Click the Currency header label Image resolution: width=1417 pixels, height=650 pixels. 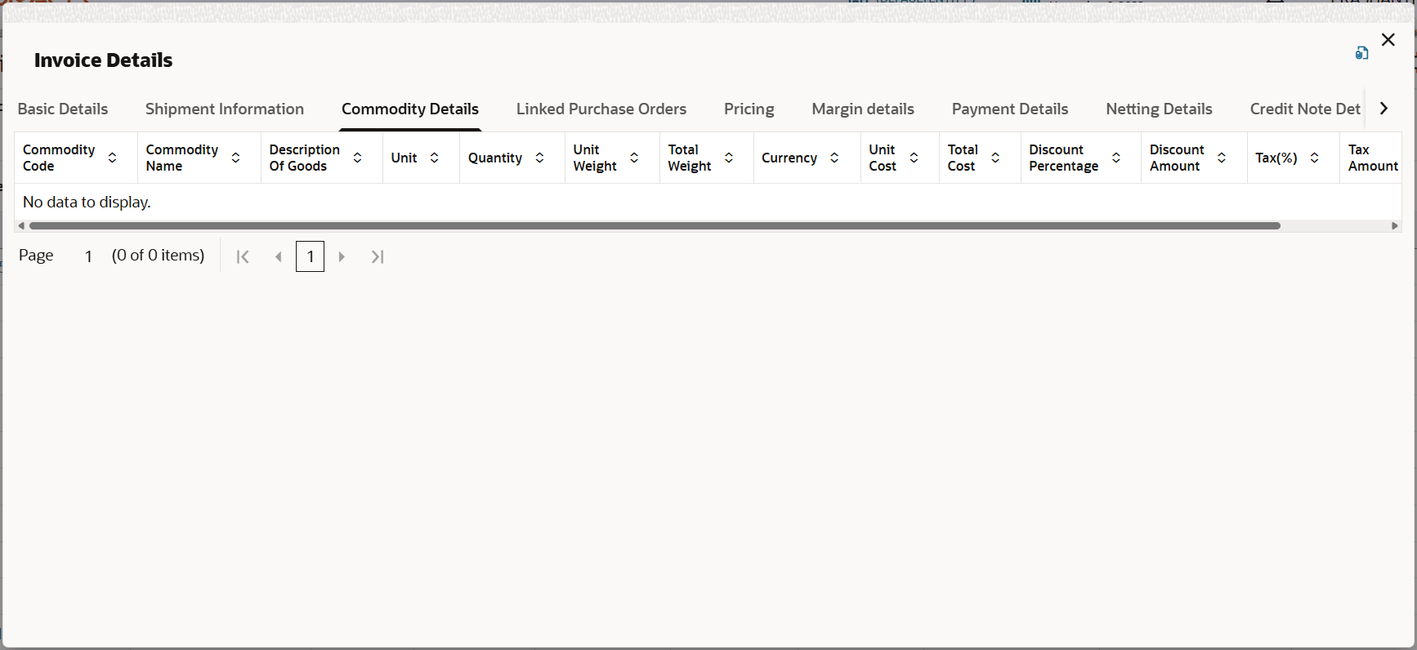(789, 158)
